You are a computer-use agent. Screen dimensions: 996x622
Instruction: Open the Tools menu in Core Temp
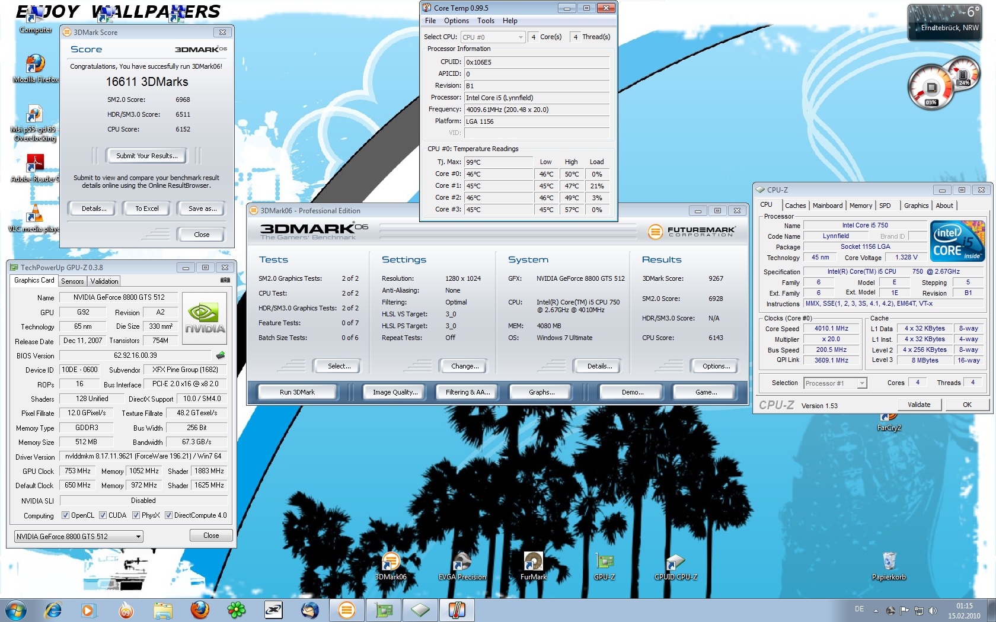(x=486, y=21)
